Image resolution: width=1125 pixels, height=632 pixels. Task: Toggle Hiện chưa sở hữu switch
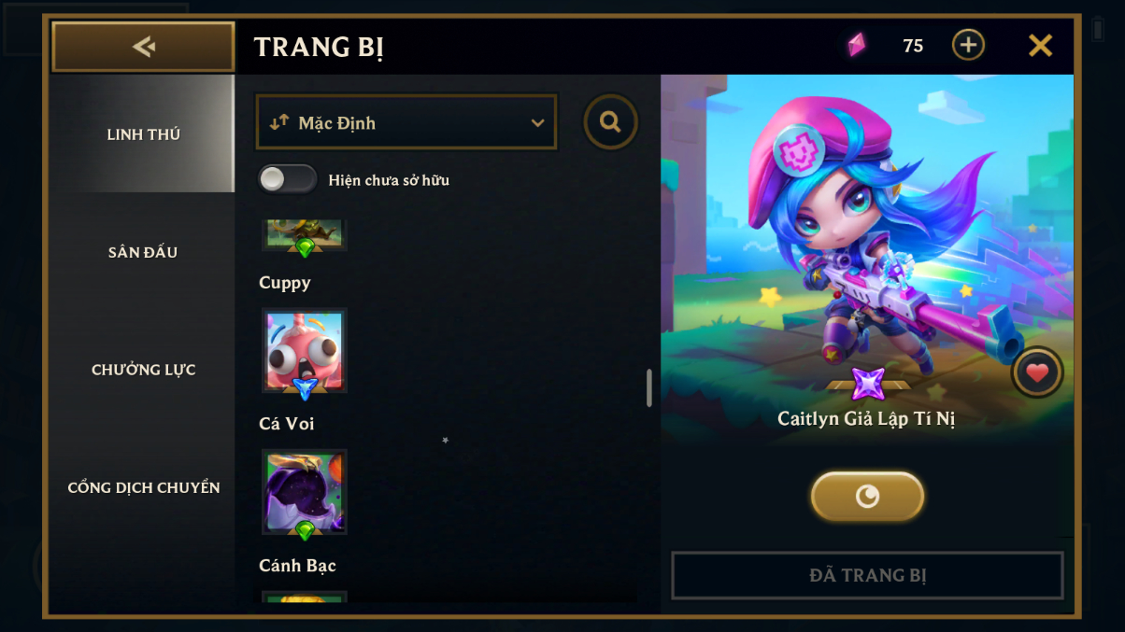(288, 179)
